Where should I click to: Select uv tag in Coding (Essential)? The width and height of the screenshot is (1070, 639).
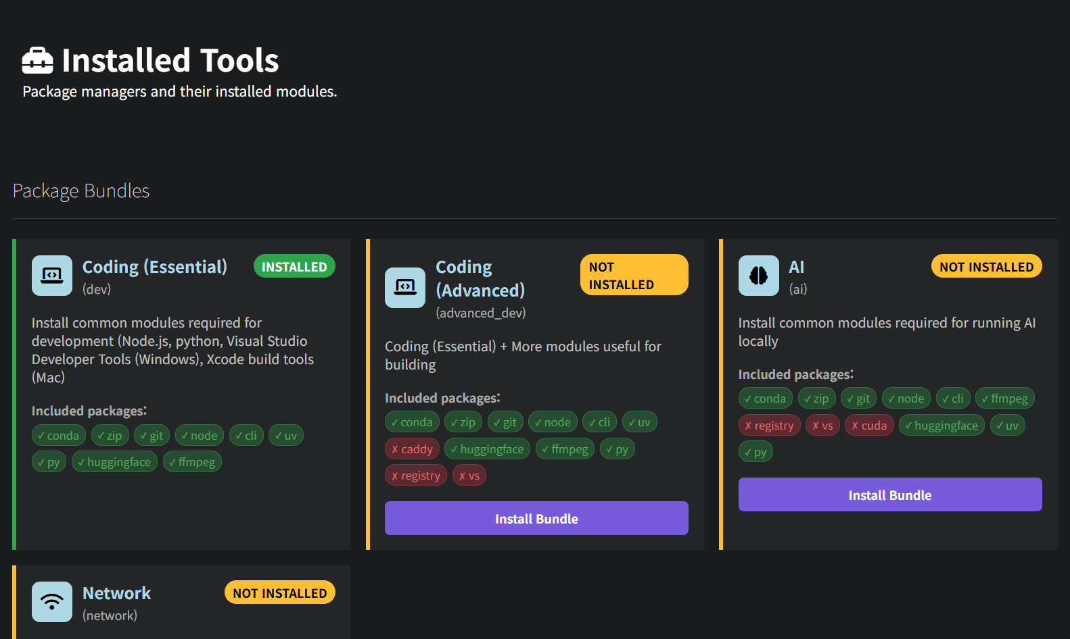click(286, 436)
